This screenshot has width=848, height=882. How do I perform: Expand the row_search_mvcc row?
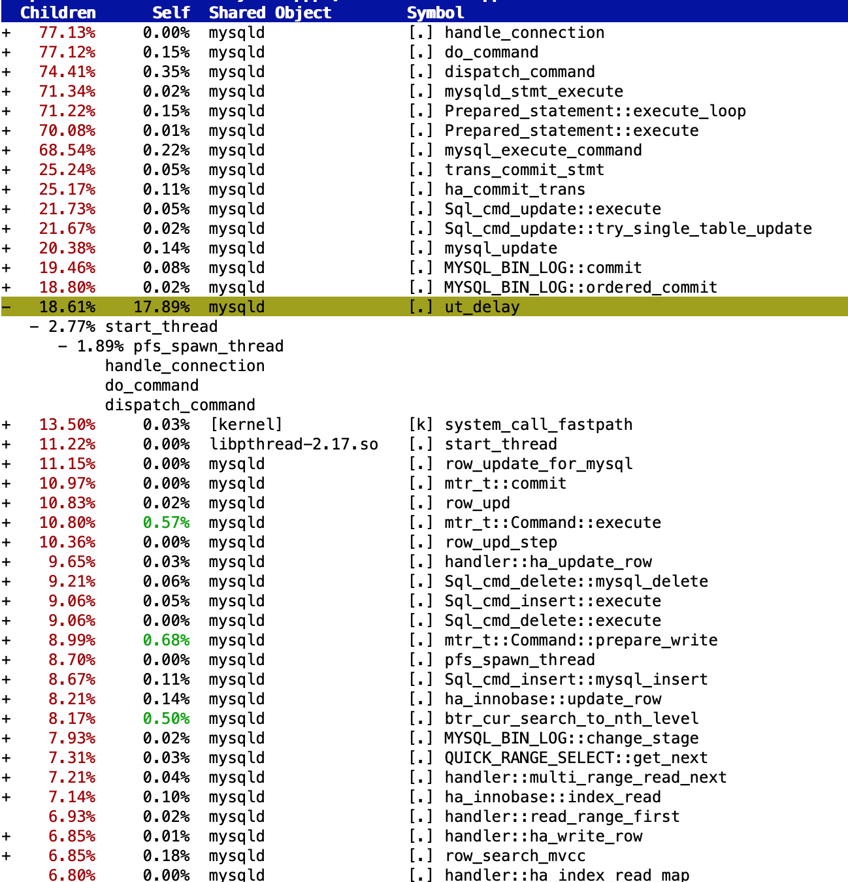pos(6,856)
